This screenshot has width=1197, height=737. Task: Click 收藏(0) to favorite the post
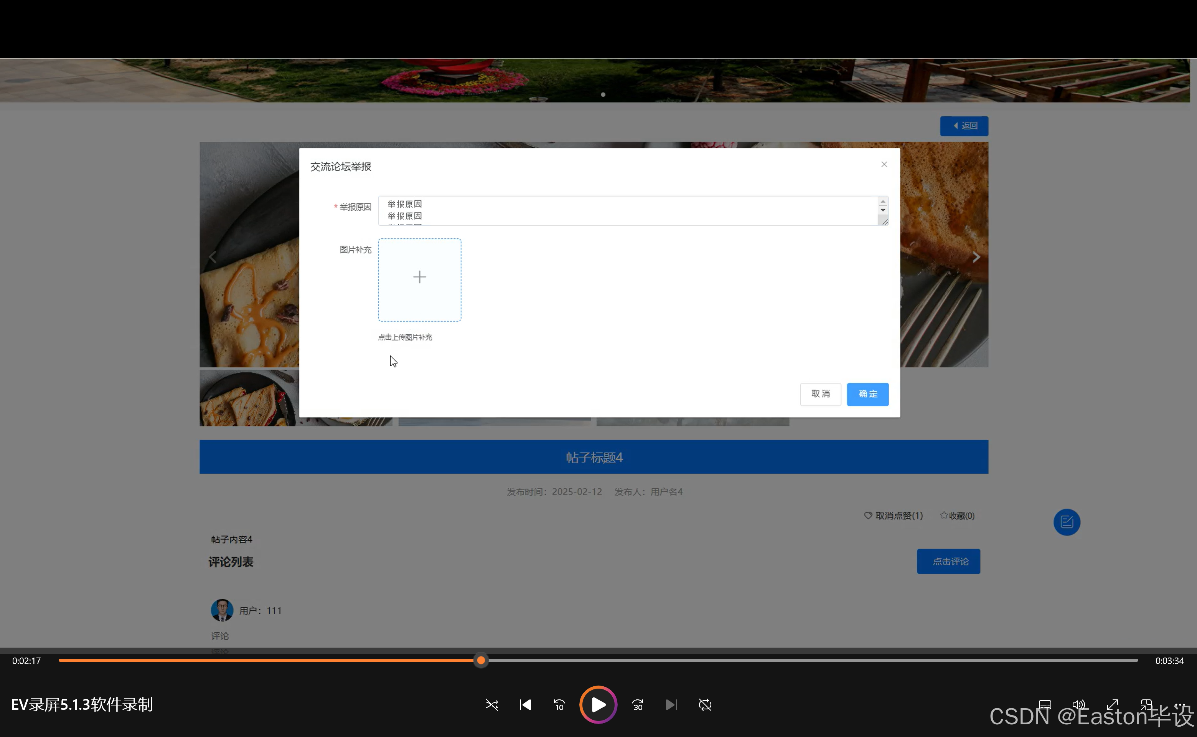tap(957, 516)
